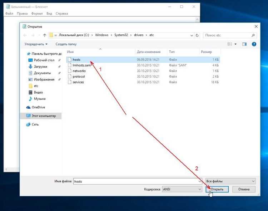Open the Файл menu in Notepad

coord(9,14)
